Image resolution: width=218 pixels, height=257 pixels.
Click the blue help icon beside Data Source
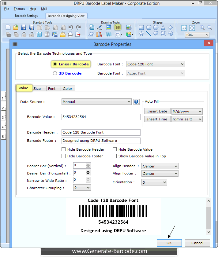(137, 102)
